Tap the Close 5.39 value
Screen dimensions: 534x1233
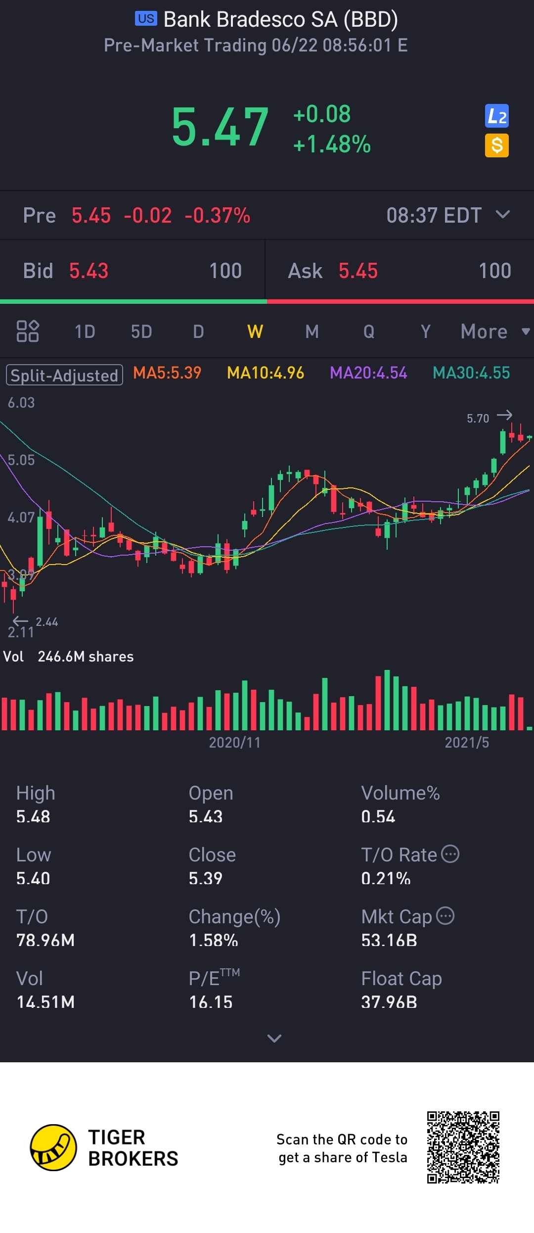click(206, 878)
